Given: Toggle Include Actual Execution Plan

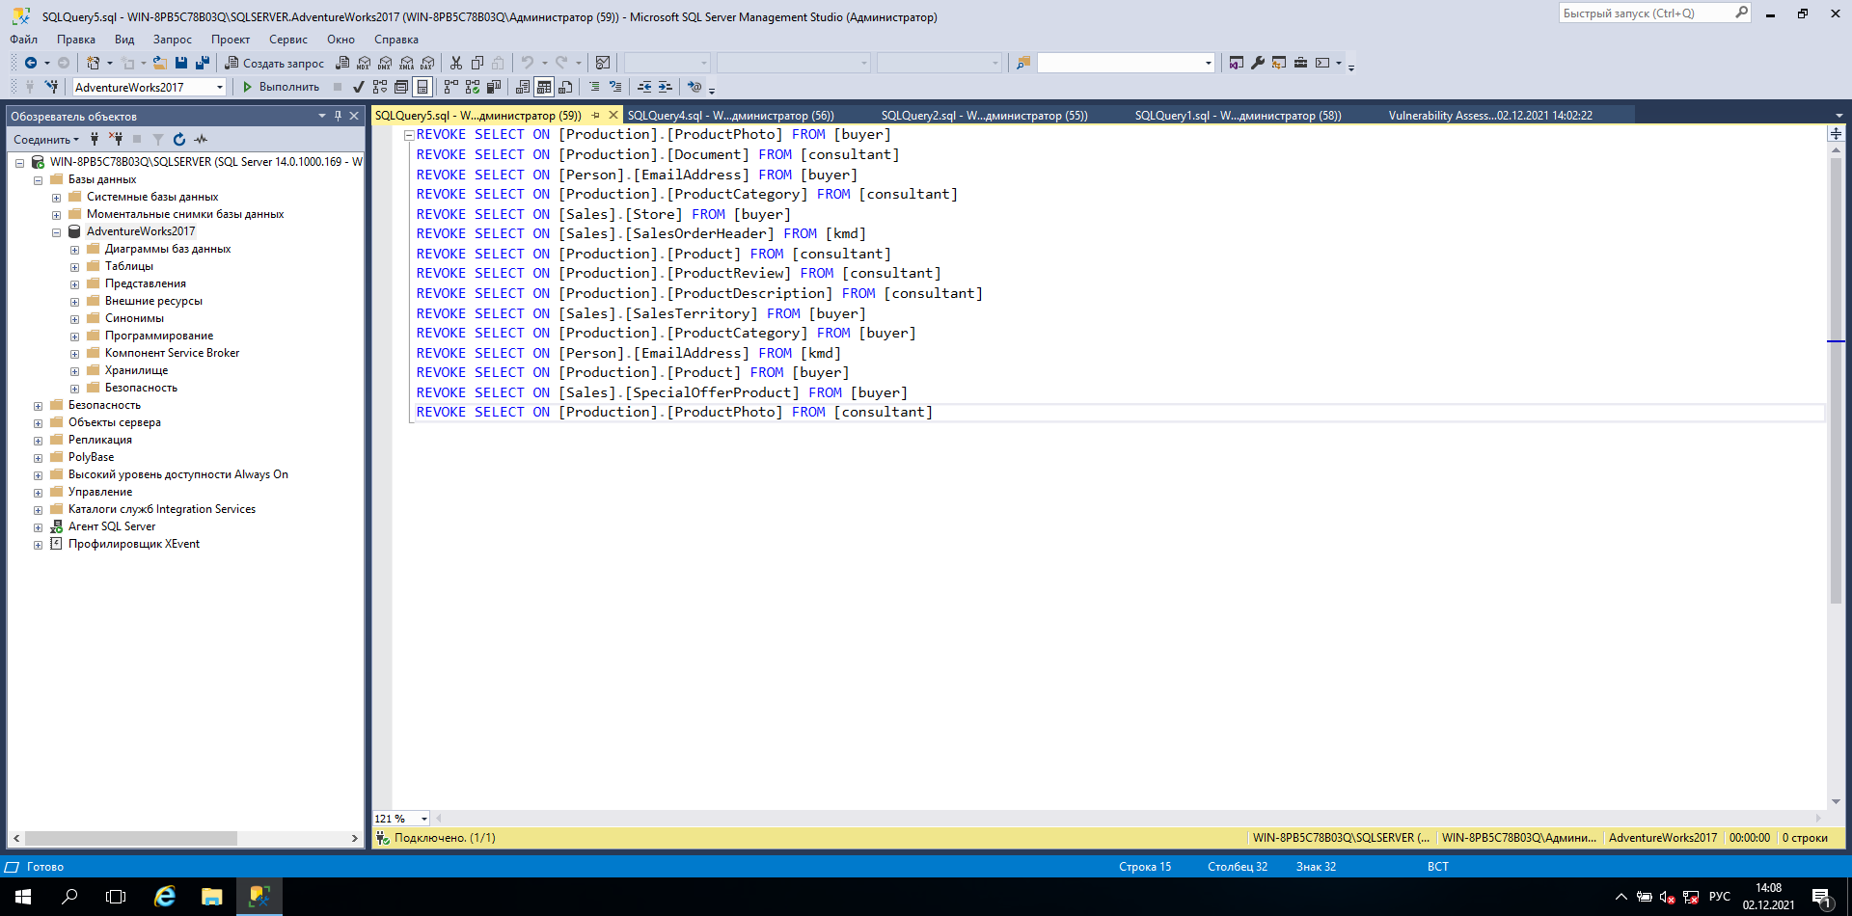Looking at the screenshot, I should point(450,87).
